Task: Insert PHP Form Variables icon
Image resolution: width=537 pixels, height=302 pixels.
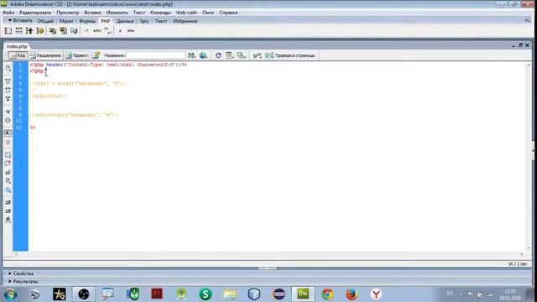Action: coord(8,31)
